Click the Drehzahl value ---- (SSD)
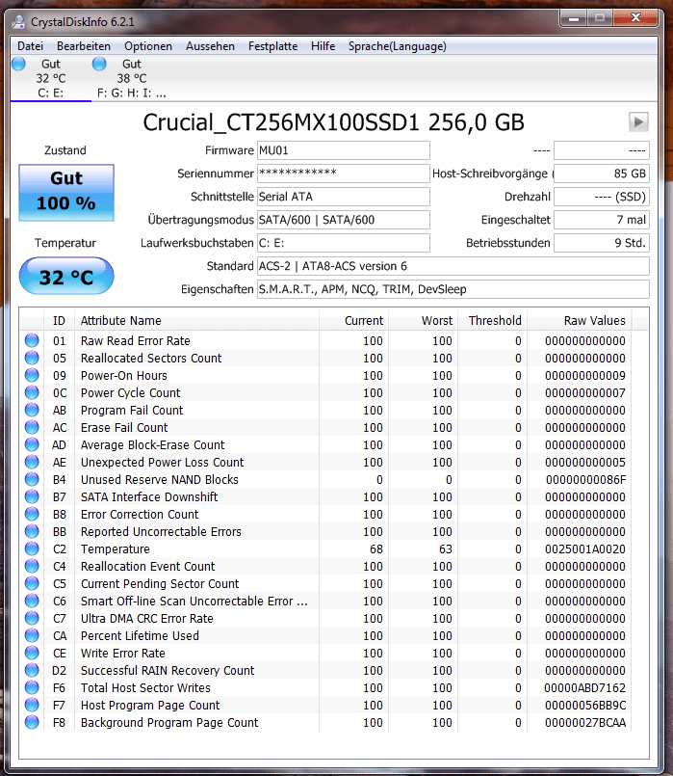 pos(602,197)
